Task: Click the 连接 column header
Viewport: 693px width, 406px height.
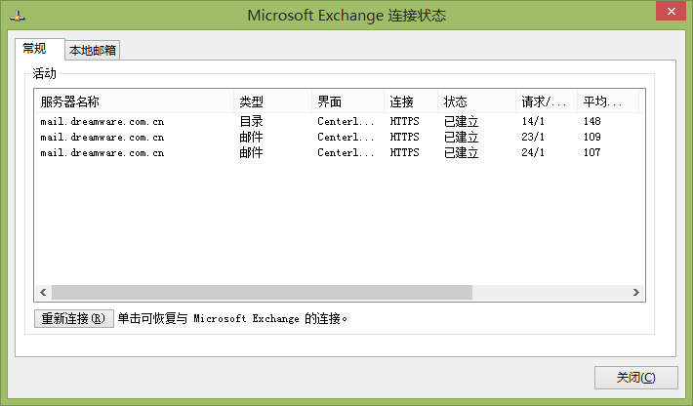Action: pyautogui.click(x=411, y=101)
